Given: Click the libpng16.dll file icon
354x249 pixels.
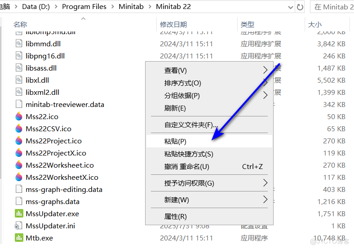Looking at the screenshot, I should tap(19, 56).
